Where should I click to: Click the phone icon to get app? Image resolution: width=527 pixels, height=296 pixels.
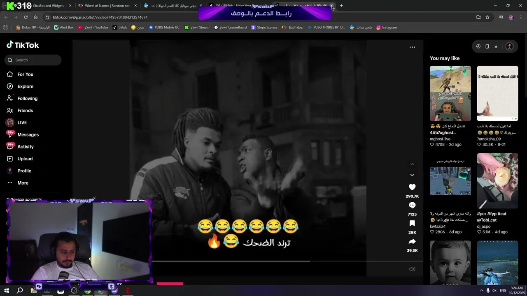pyautogui.click(x=487, y=46)
